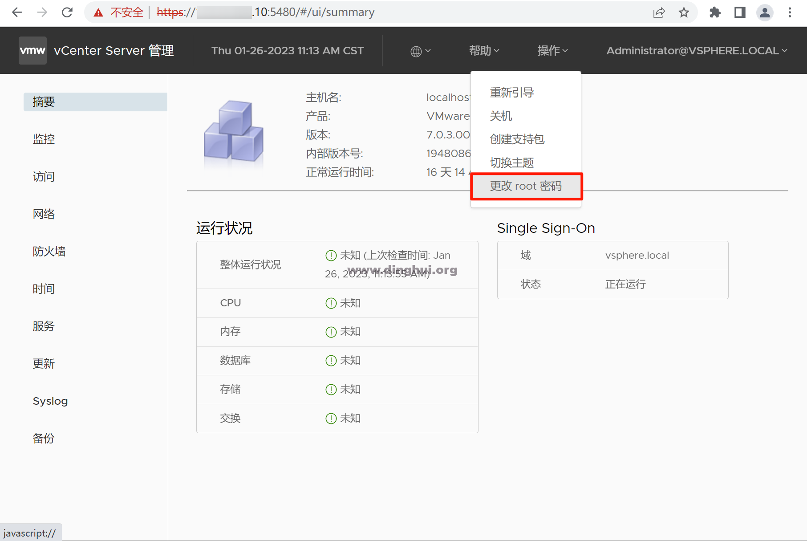The width and height of the screenshot is (807, 541).
Task: Select 创建支持包 menu entry
Action: tap(517, 139)
